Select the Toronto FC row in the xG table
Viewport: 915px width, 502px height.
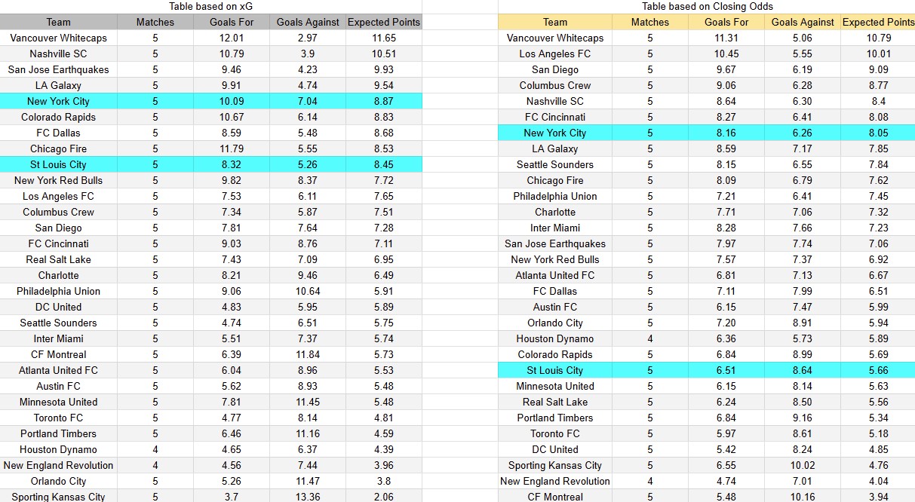click(58, 418)
